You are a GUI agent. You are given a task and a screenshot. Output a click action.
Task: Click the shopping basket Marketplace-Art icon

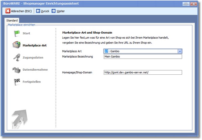(x=16, y=45)
